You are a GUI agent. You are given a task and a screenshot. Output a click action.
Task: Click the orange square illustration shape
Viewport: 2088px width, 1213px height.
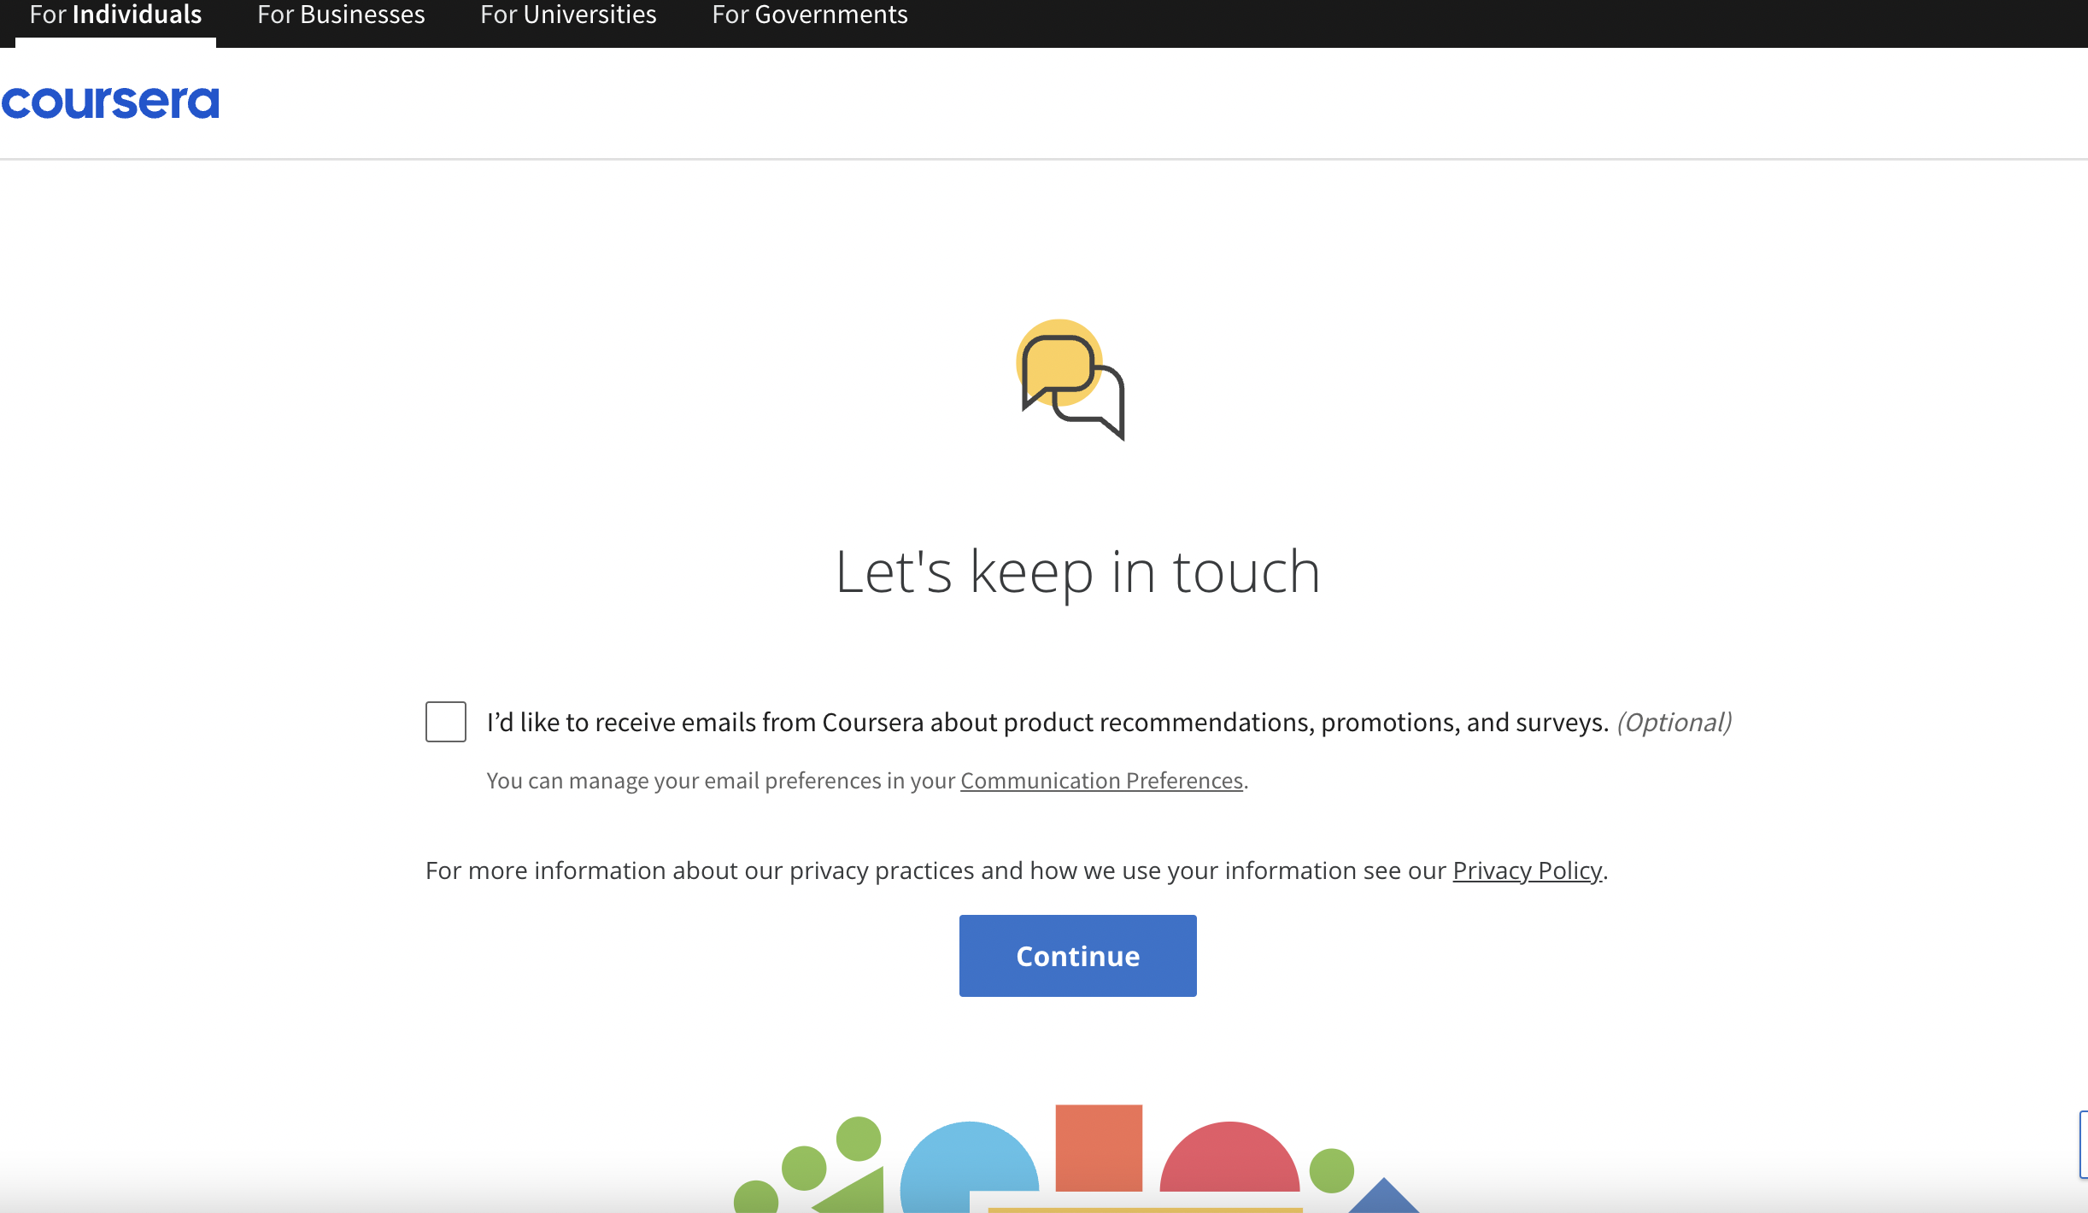point(1099,1147)
